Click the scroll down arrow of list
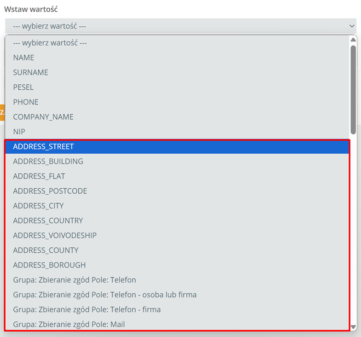This screenshot has width=361, height=337. coord(353,327)
